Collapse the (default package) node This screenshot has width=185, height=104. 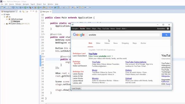(x=7, y=19)
